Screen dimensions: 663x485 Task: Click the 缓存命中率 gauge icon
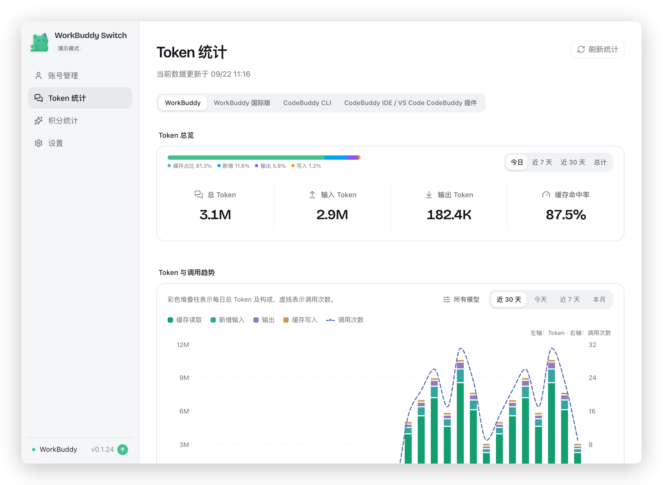546,195
